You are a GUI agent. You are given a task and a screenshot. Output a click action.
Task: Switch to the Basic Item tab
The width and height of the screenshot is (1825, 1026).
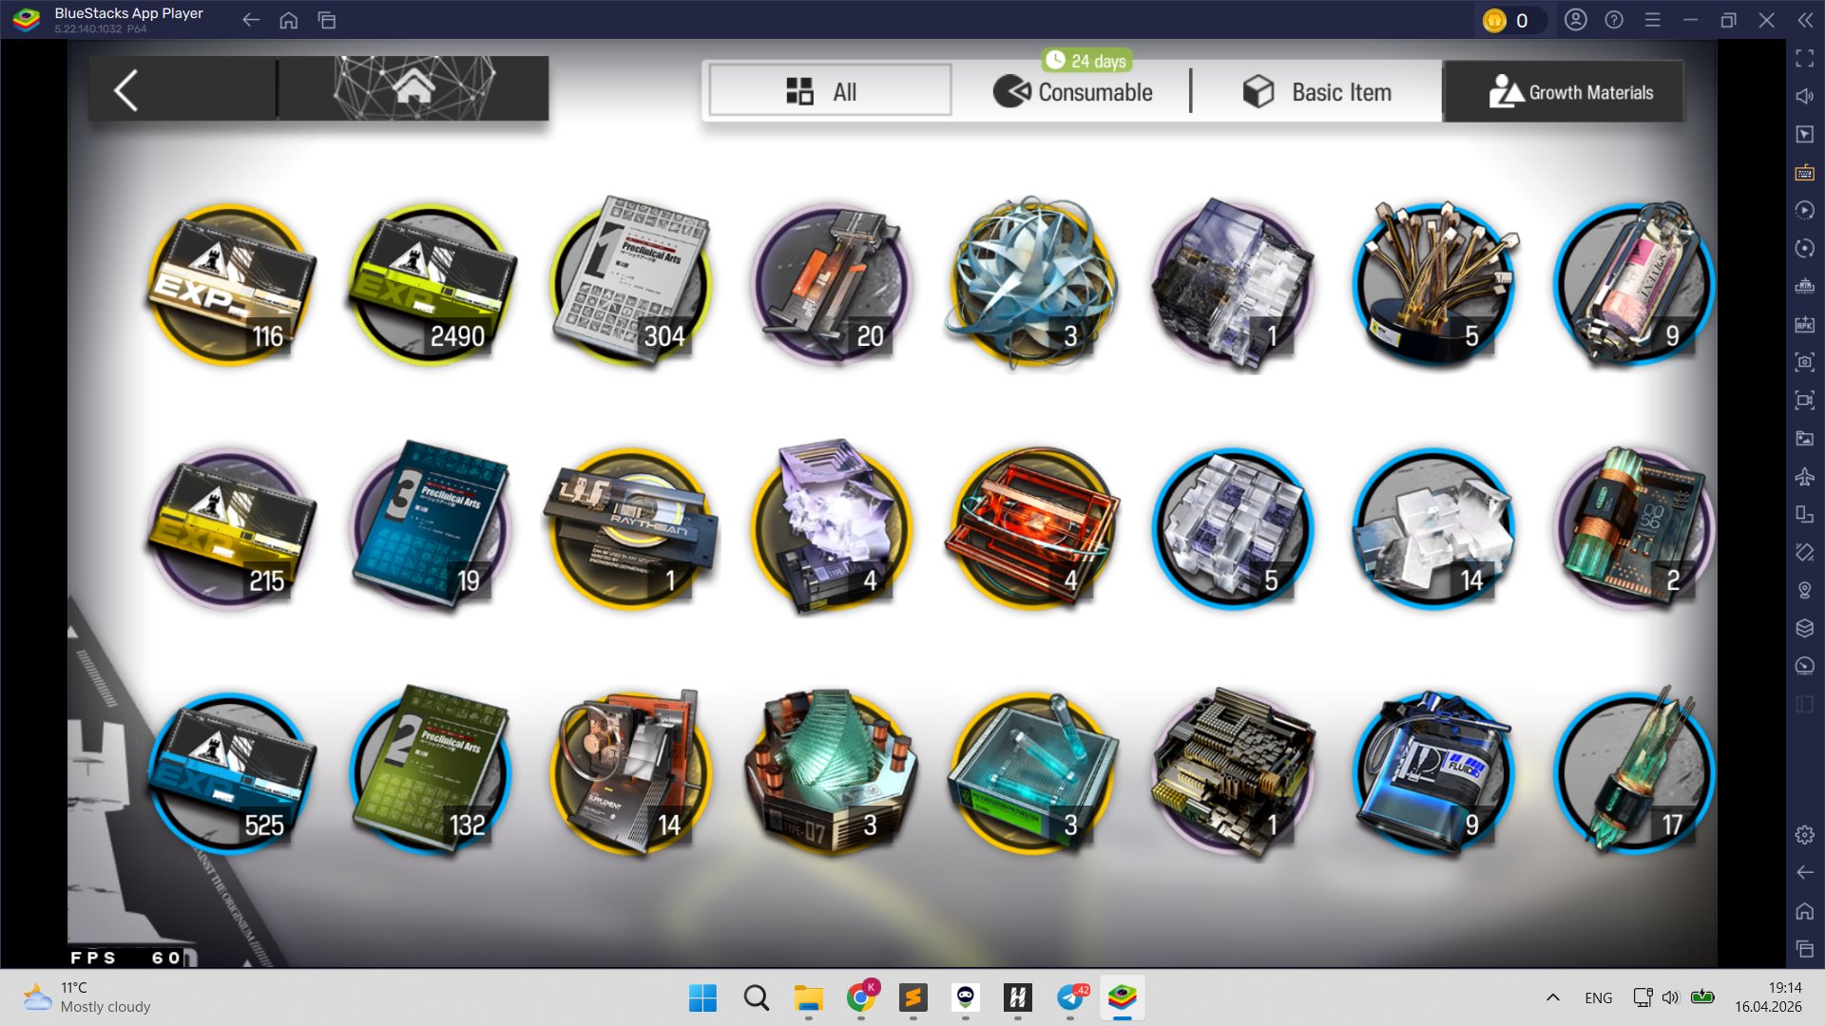pyautogui.click(x=1317, y=92)
